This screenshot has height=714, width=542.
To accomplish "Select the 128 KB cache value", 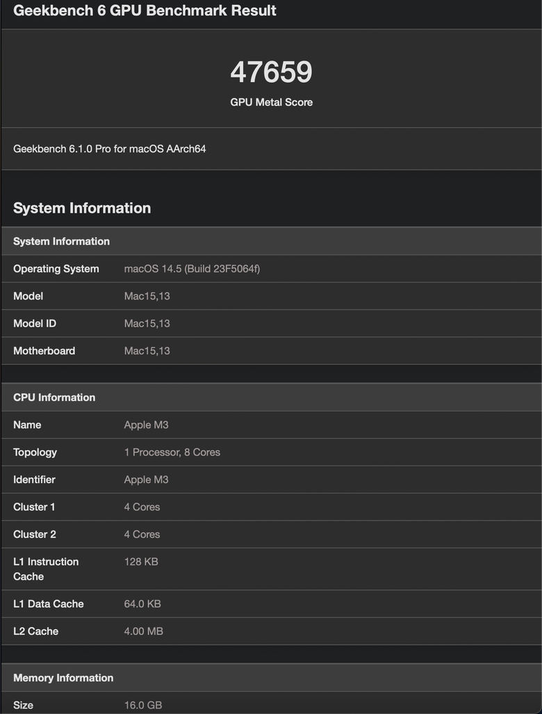I will [x=141, y=562].
